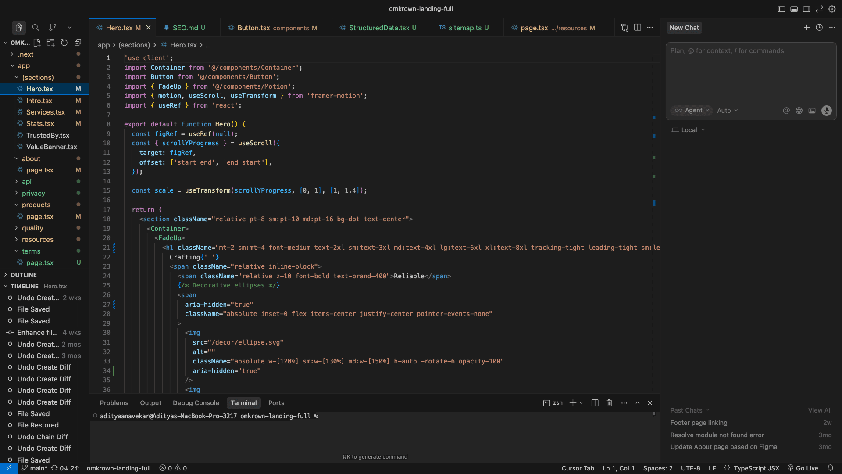Toggle the bottom panel layout icon
842x474 pixels.
tap(794, 9)
